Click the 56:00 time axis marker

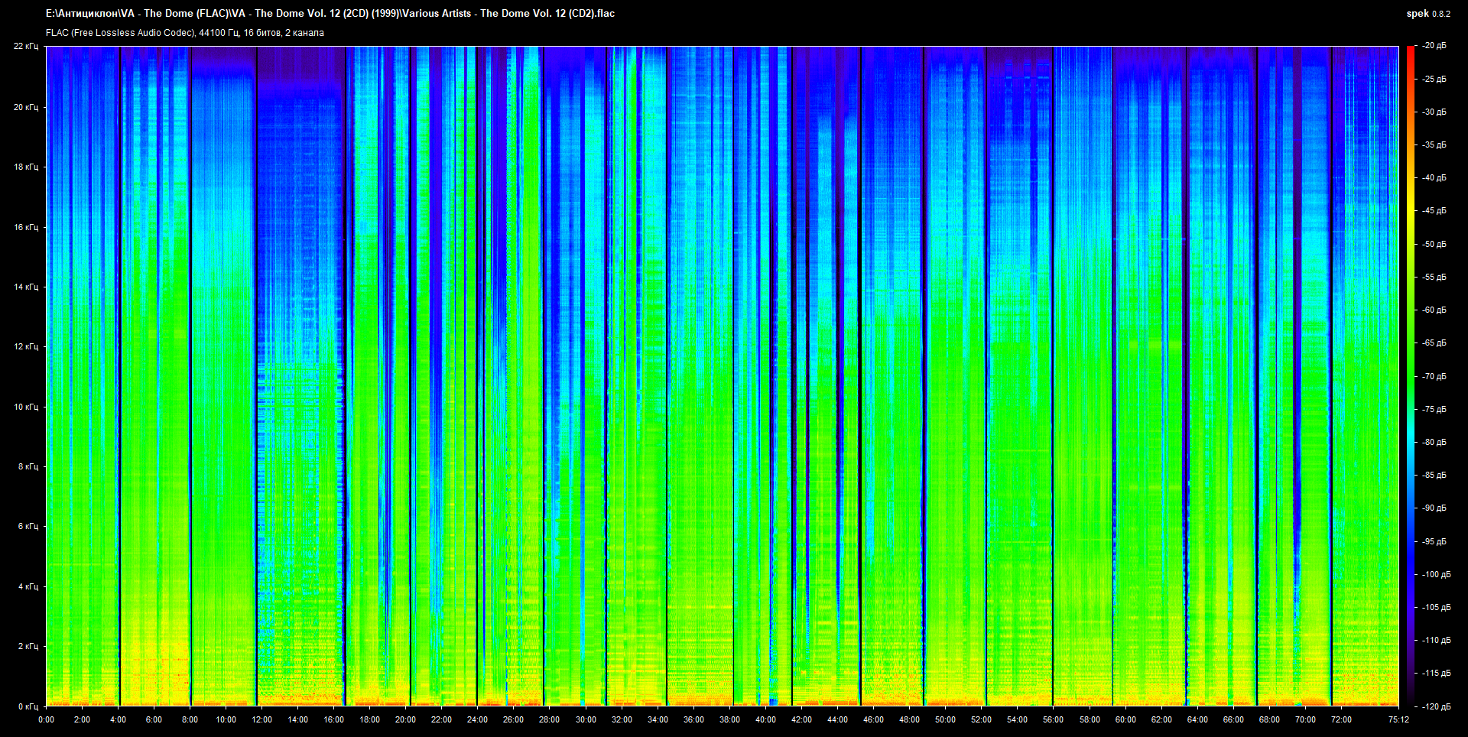coord(1053,719)
